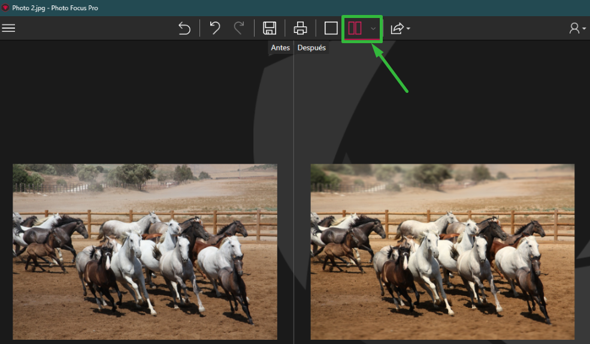Screen dimensions: 590x344
Task: Redo the last undone edit
Action: tap(238, 28)
